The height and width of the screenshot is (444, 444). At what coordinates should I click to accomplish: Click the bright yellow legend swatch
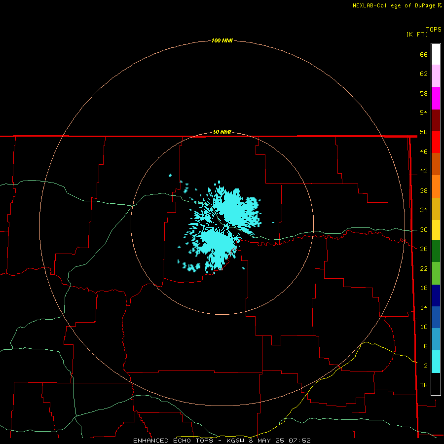(x=436, y=230)
